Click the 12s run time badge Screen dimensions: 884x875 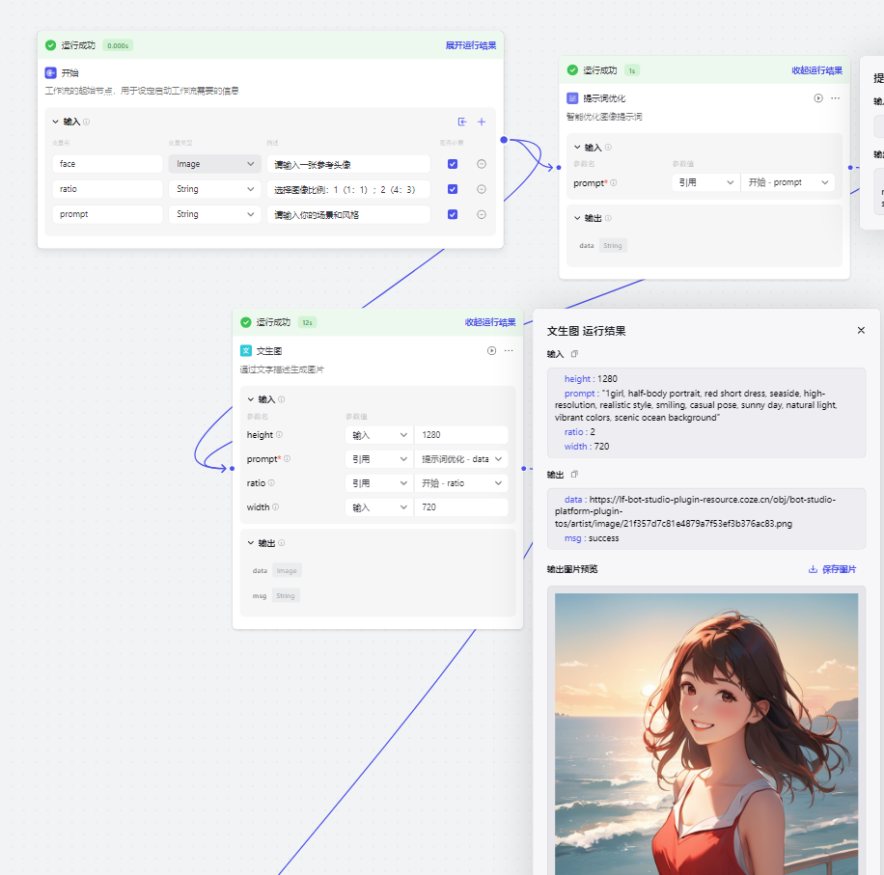pos(307,322)
